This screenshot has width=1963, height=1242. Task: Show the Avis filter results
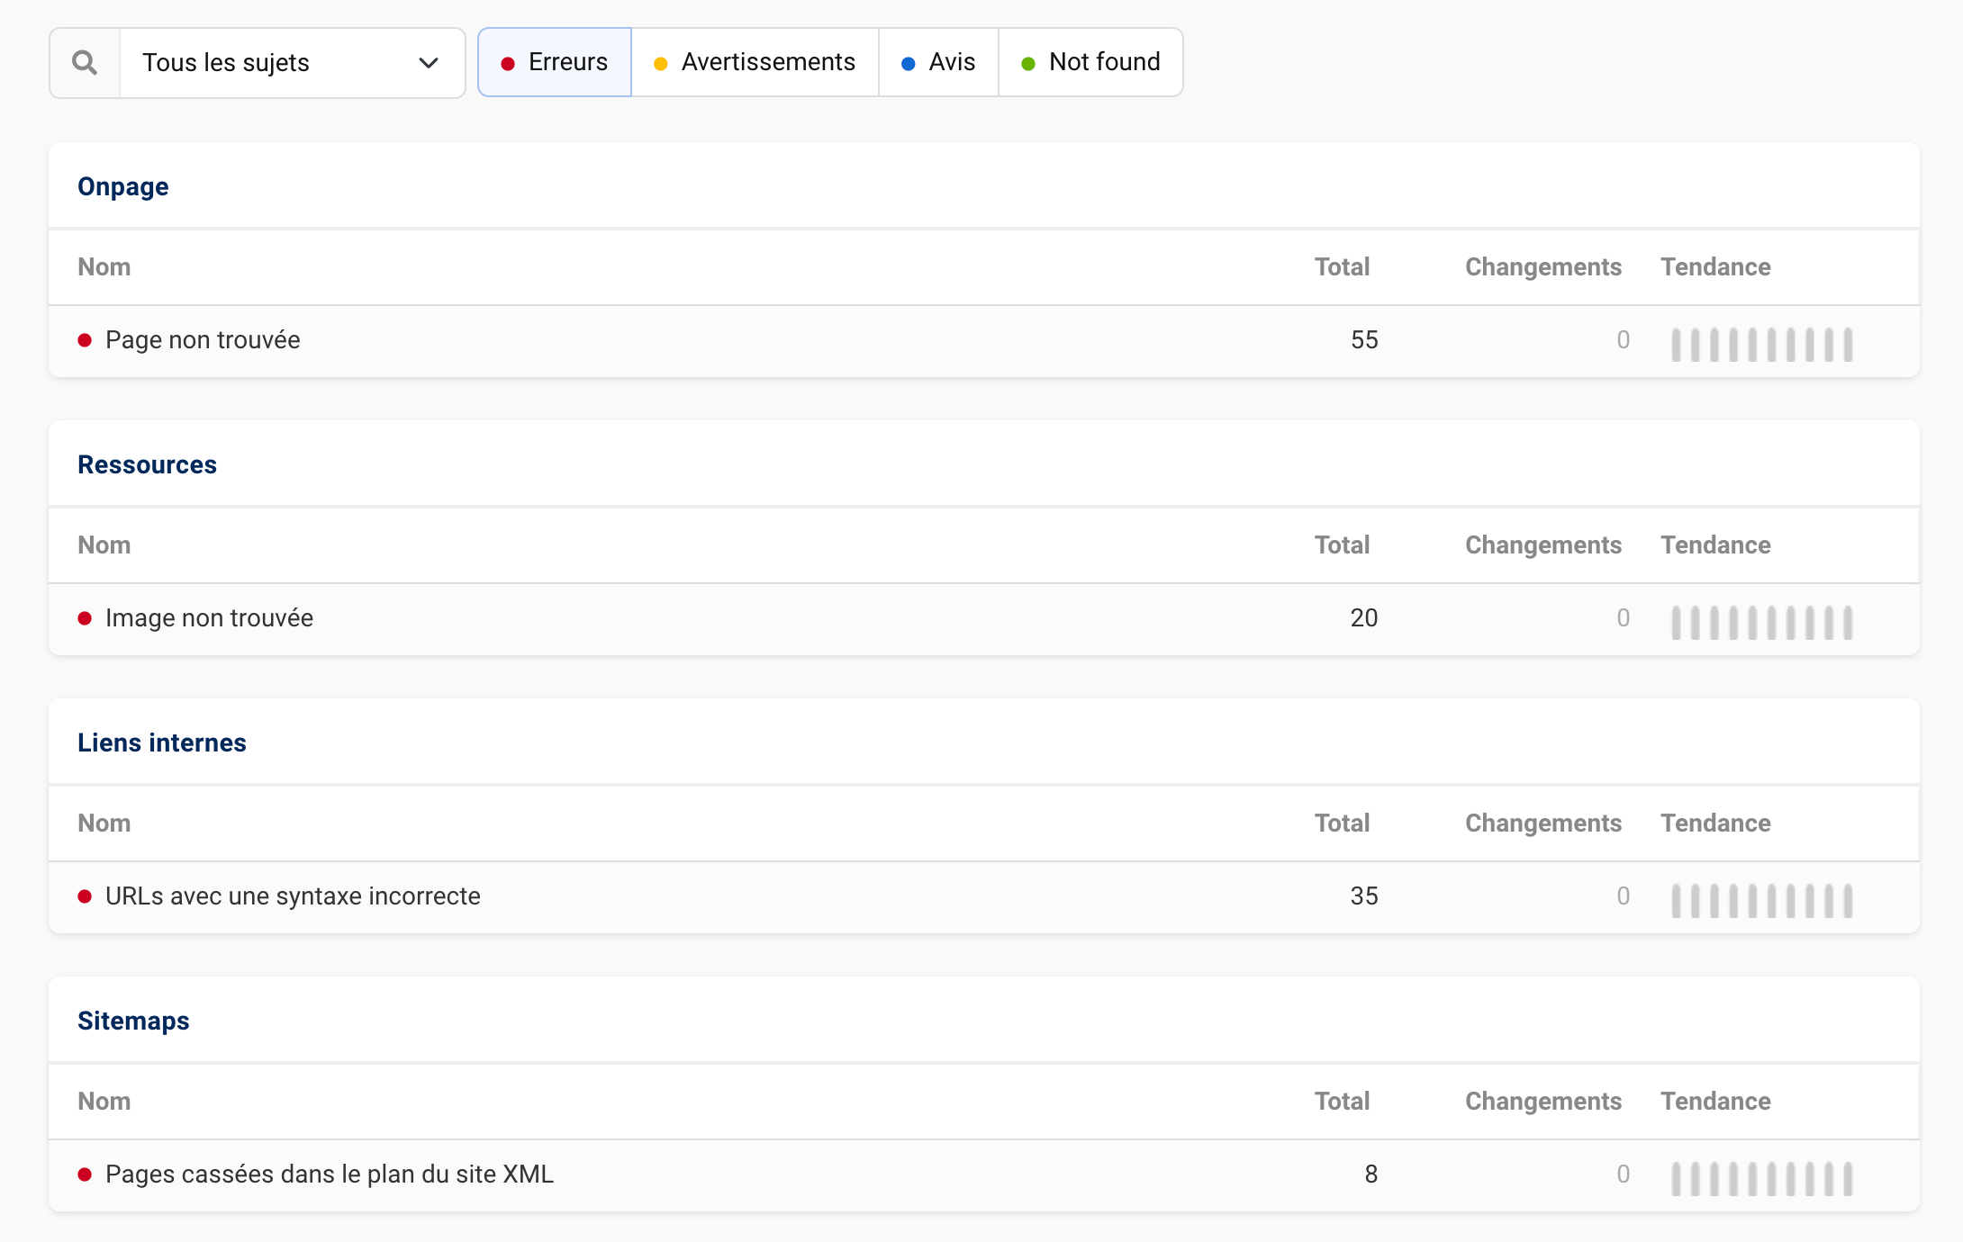point(938,62)
